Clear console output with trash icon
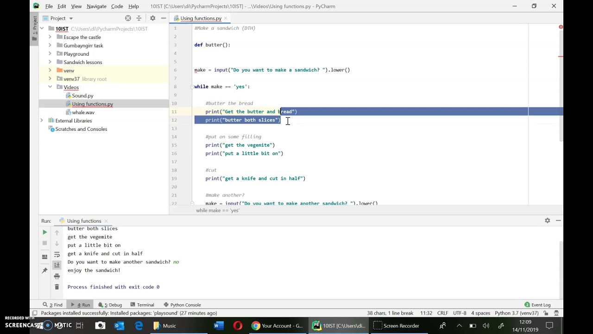The width and height of the screenshot is (593, 334). pos(57,287)
